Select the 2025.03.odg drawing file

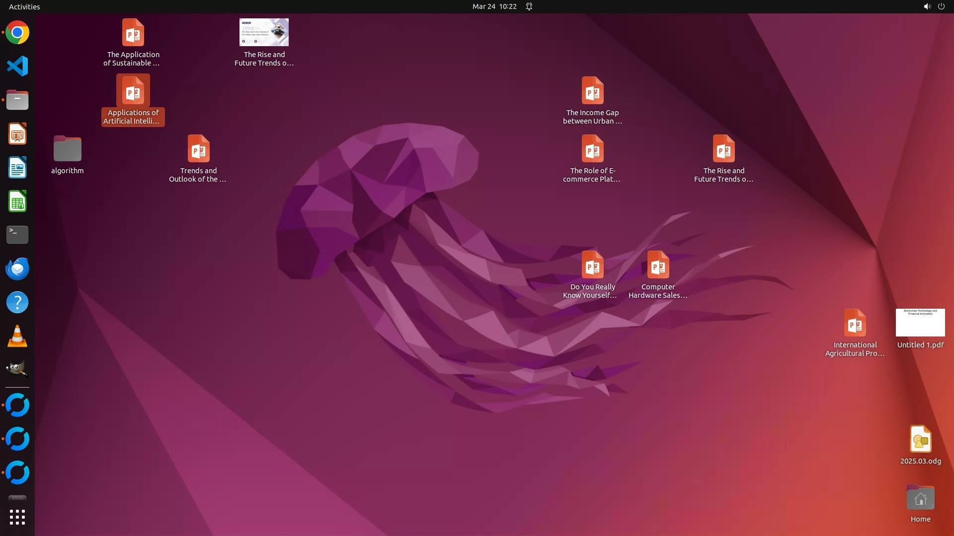[920, 439]
